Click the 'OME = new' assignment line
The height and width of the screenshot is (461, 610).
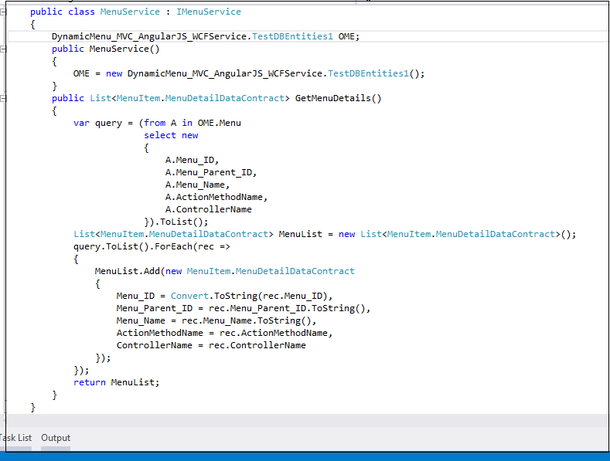pos(249,74)
